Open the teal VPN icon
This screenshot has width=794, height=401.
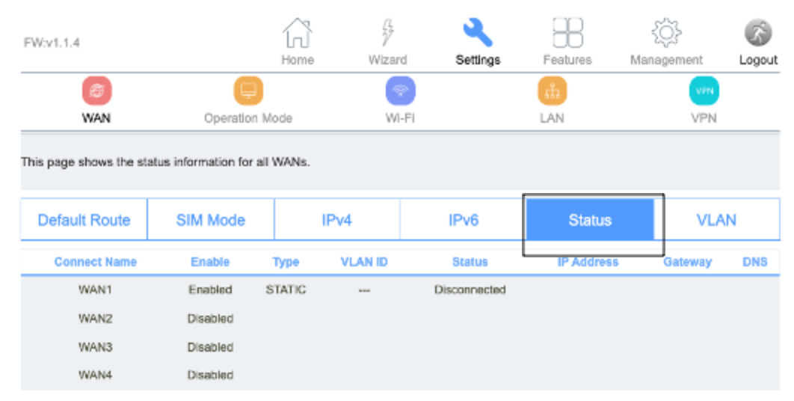tap(704, 91)
